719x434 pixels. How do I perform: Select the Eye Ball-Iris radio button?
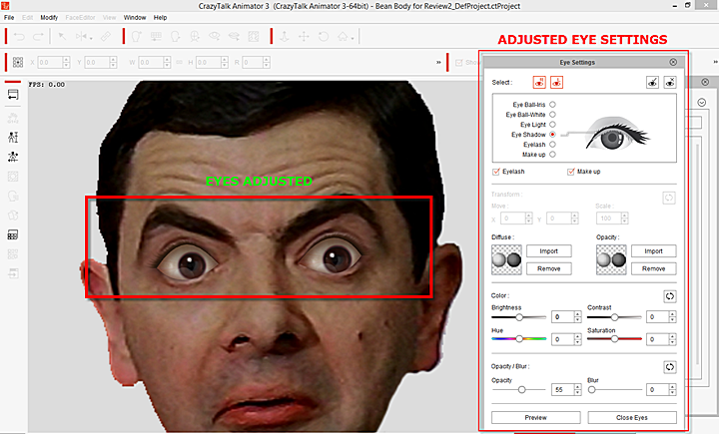tap(552, 104)
